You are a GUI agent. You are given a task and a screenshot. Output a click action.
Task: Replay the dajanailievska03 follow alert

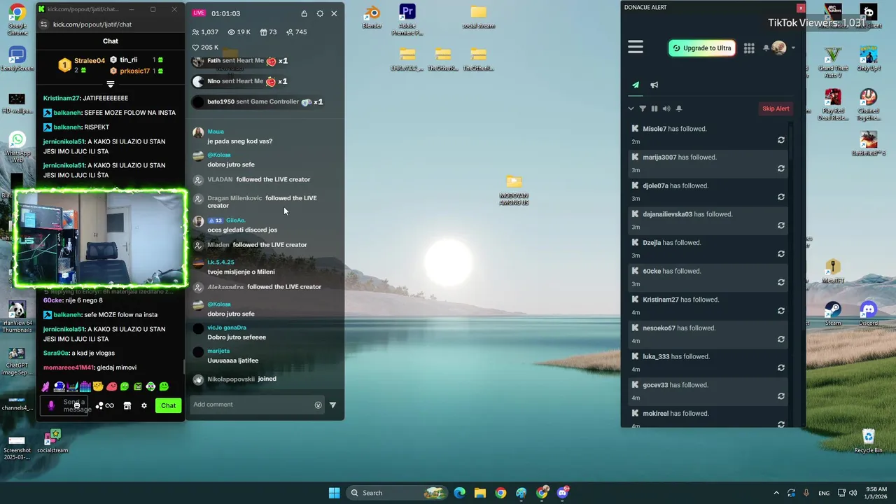pos(780,225)
